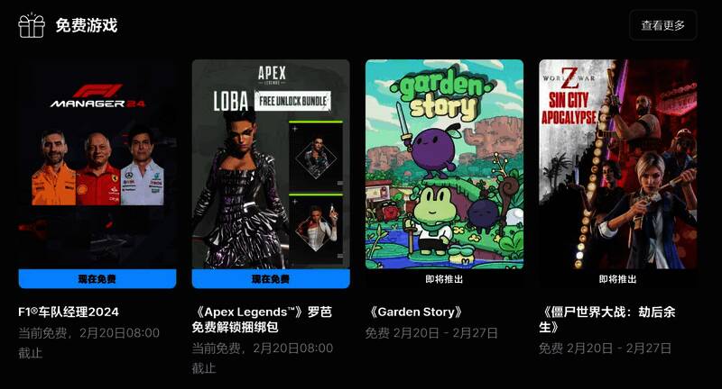Open 《僵尸世界大战：劫后余生》 title link

coord(606,319)
